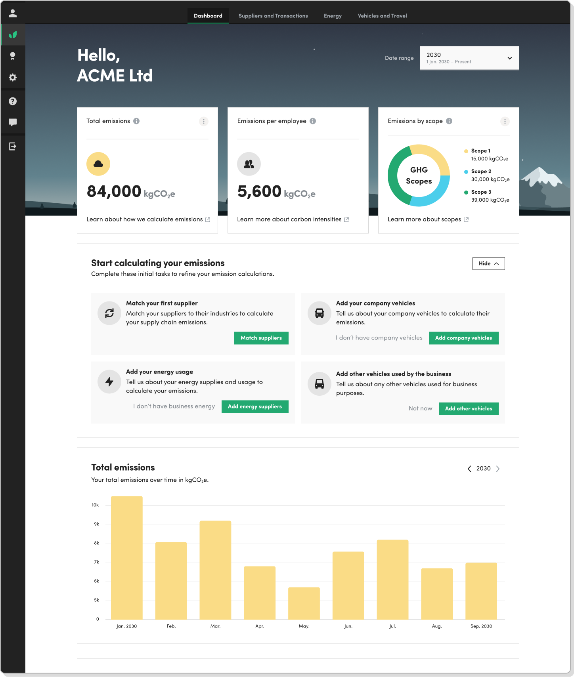Click the logout icon in sidebar
Image resolution: width=574 pixels, height=677 pixels.
point(13,147)
